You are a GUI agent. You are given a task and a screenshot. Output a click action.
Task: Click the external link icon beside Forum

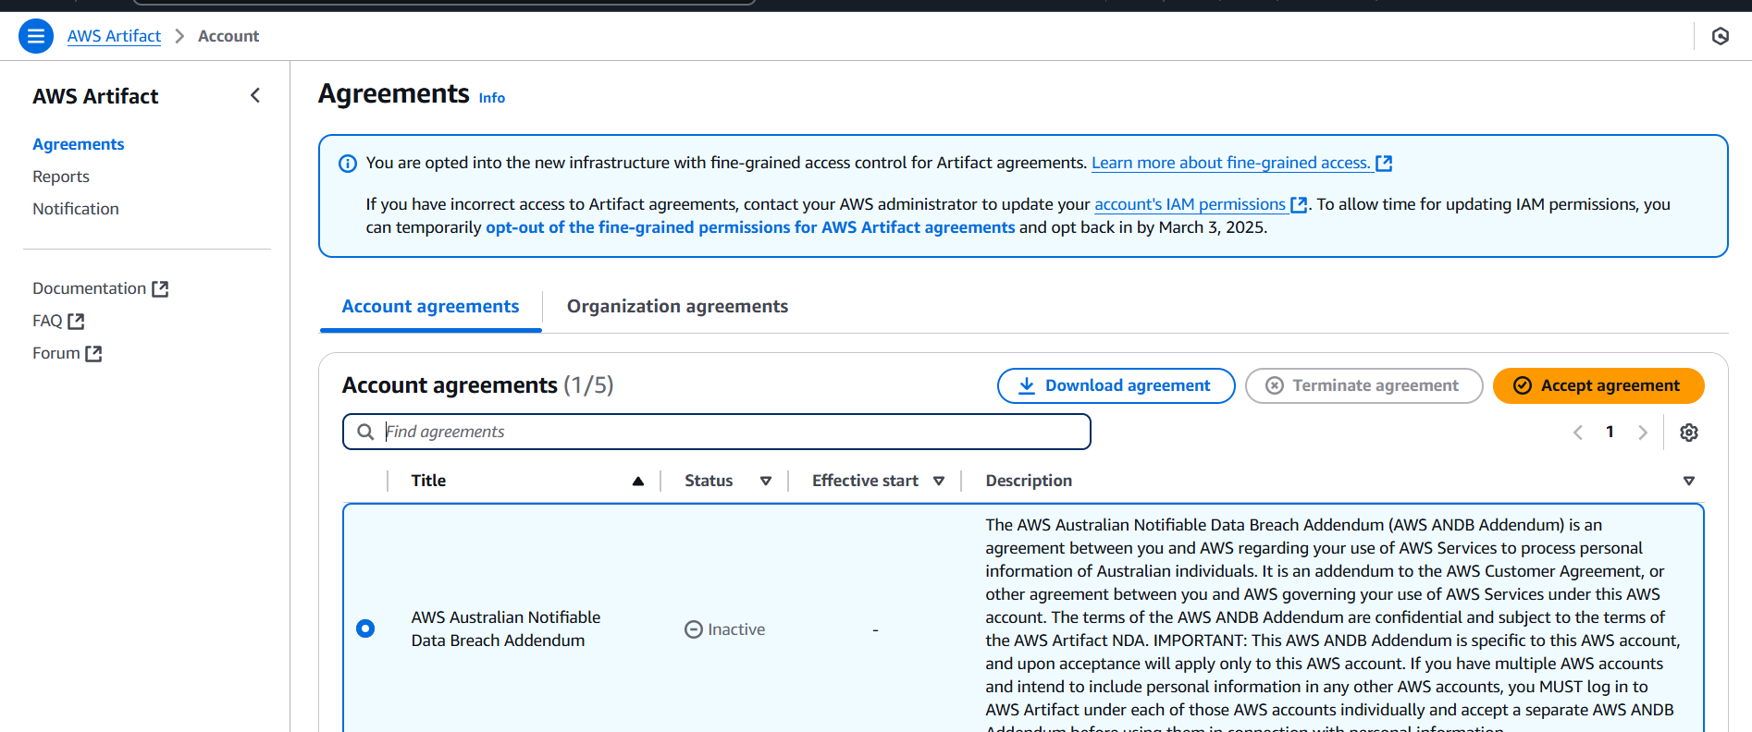[x=93, y=354]
